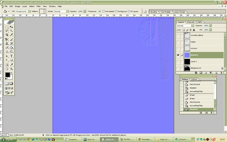Select the Paint Bucket tool in toolbox

(x=11, y=47)
